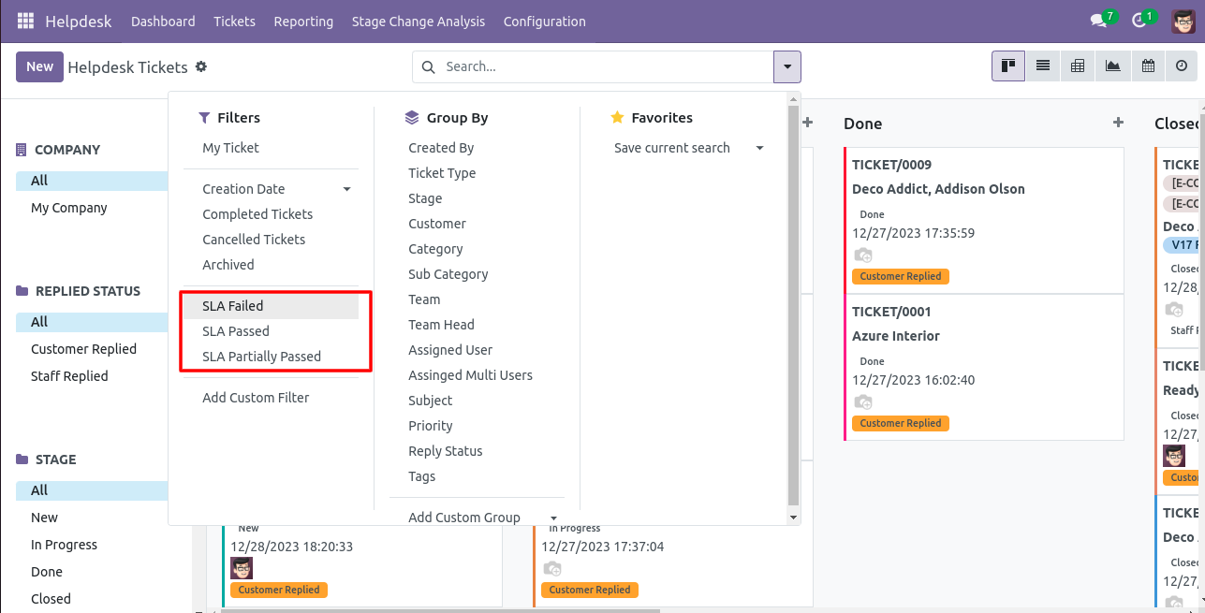The image size is (1205, 613).
Task: Switch to Kanban view
Action: (1008, 66)
